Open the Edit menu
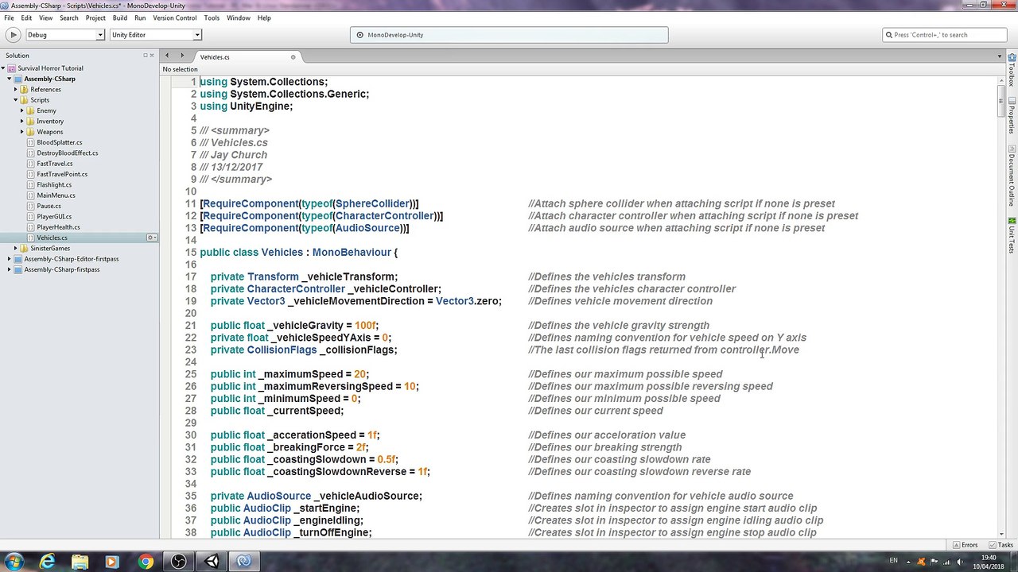Image resolution: width=1018 pixels, height=572 pixels. [26, 17]
